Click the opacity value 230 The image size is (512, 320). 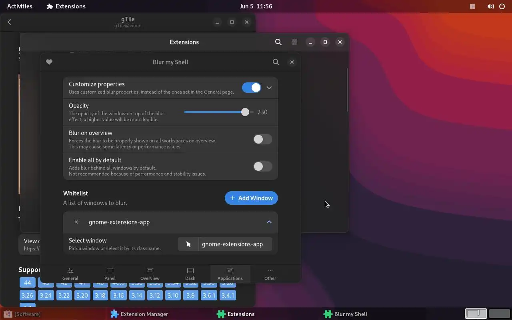point(262,112)
